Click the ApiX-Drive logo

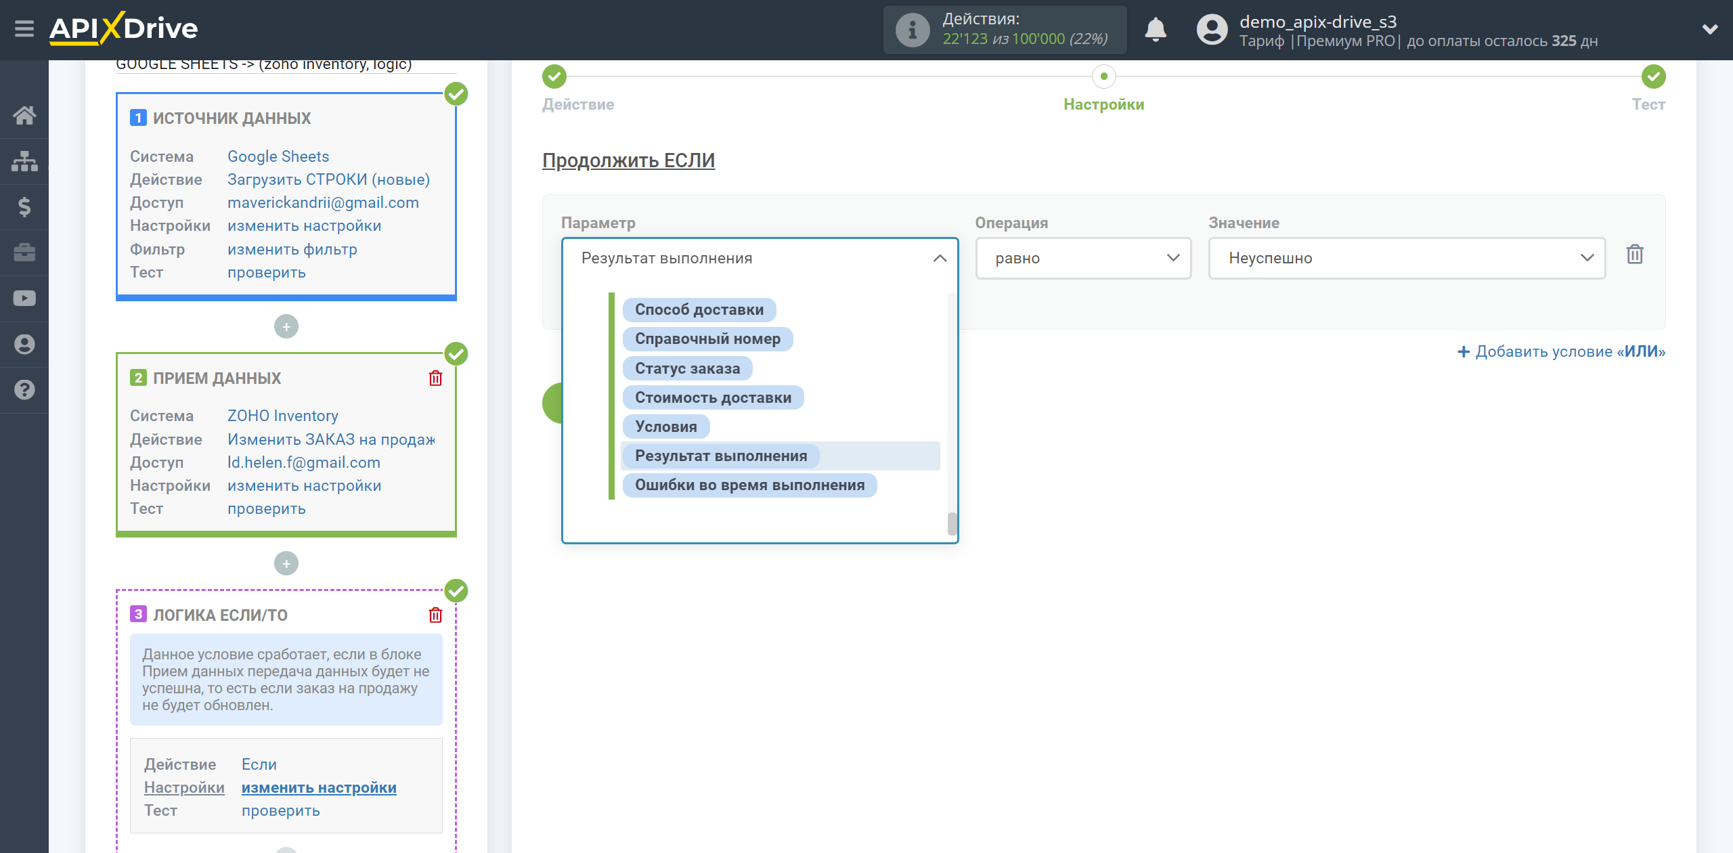[123, 28]
